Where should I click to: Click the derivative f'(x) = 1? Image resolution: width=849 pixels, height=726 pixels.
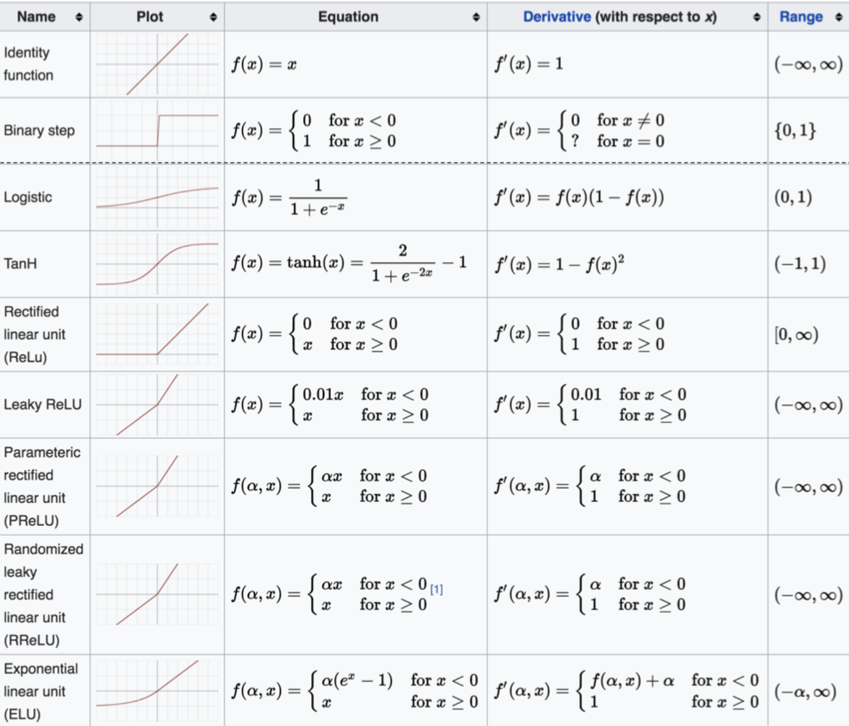[529, 64]
